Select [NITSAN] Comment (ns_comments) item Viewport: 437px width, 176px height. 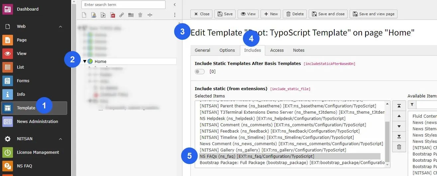tap(290, 125)
